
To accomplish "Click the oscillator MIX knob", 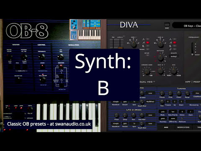I will (x=174, y=71).
